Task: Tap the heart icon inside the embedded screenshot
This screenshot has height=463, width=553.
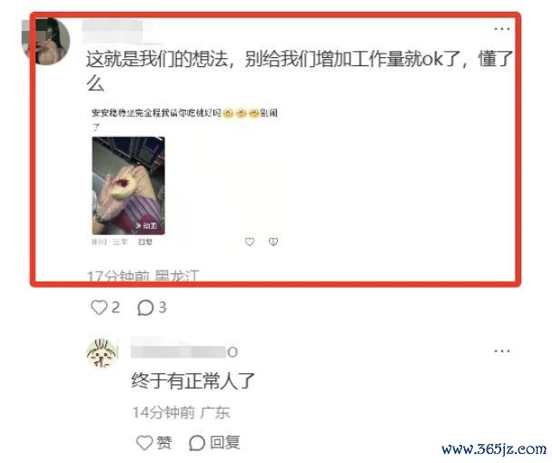Action: [250, 241]
